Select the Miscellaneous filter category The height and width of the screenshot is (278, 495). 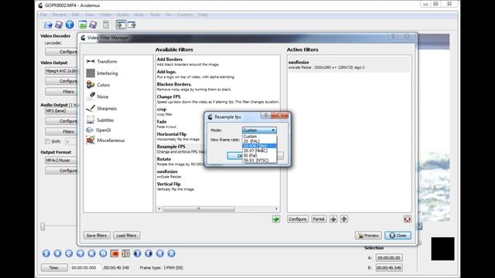(x=105, y=141)
